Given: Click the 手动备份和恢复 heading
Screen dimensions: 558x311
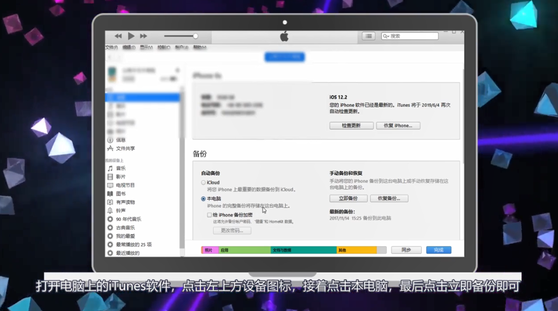Looking at the screenshot, I should pos(346,173).
